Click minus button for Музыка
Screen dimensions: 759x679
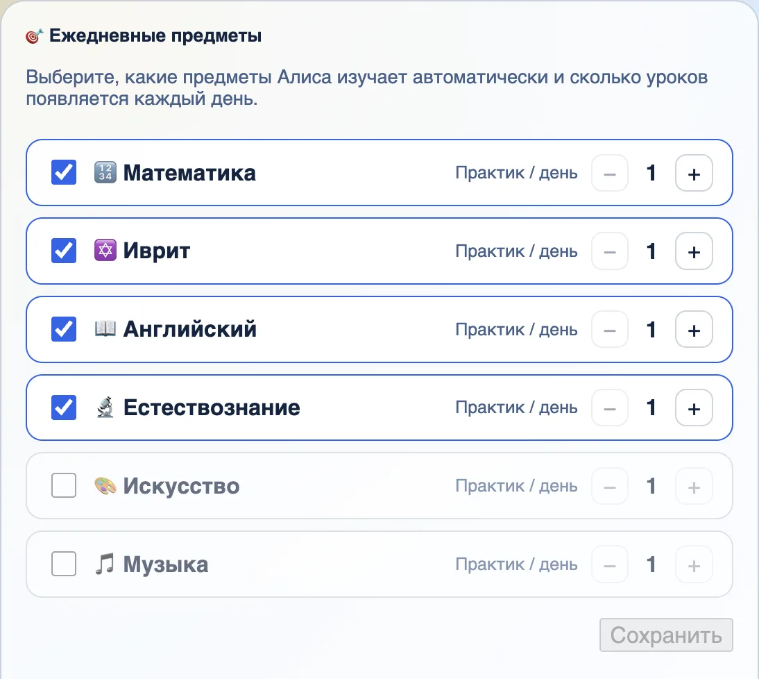pyautogui.click(x=610, y=564)
